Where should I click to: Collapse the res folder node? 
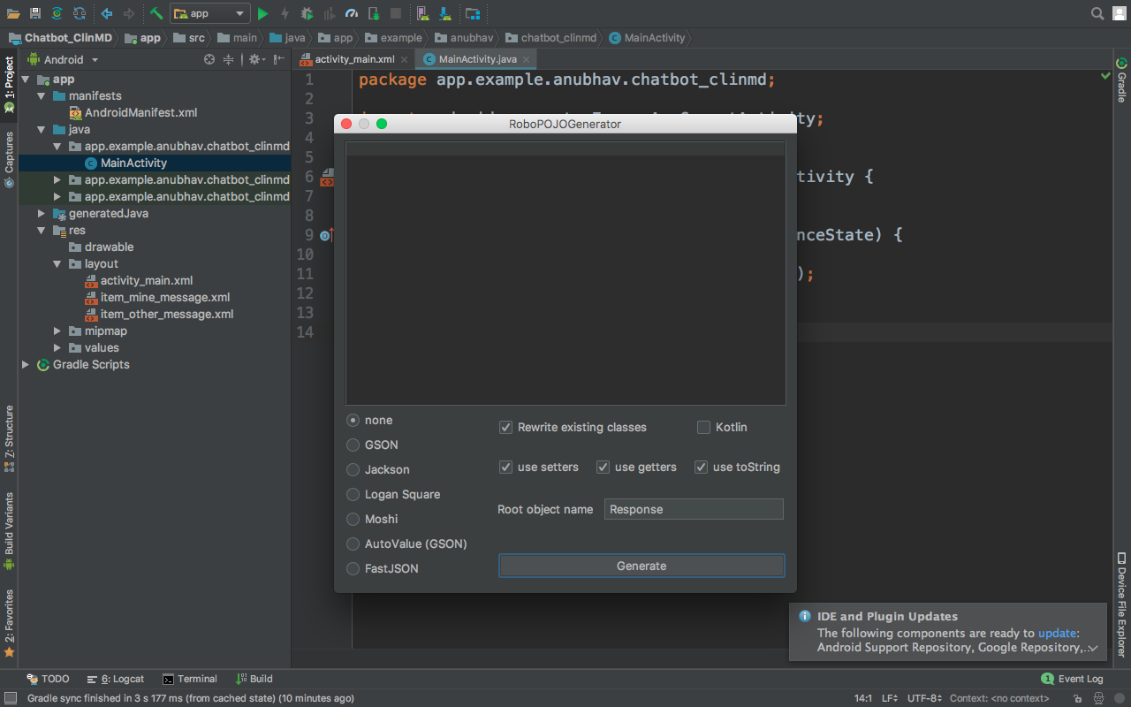[x=41, y=231]
